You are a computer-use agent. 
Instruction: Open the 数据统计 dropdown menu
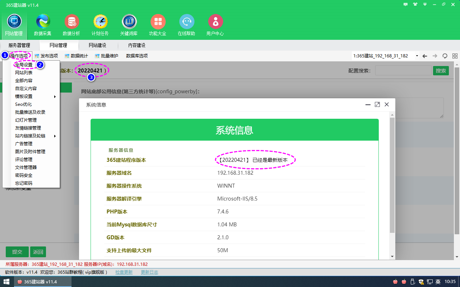coord(76,56)
